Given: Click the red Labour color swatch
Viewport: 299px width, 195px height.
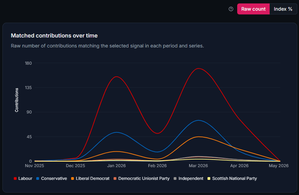Looking at the screenshot, I should 15,178.
